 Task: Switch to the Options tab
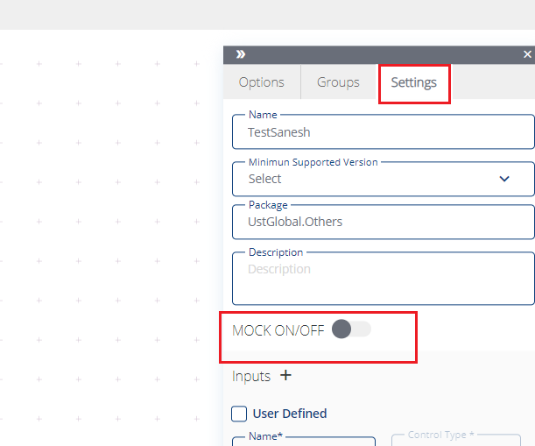261,82
